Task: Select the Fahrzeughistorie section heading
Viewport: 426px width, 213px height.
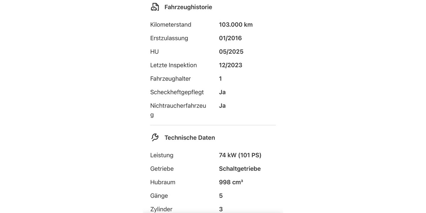Action: coord(188,7)
